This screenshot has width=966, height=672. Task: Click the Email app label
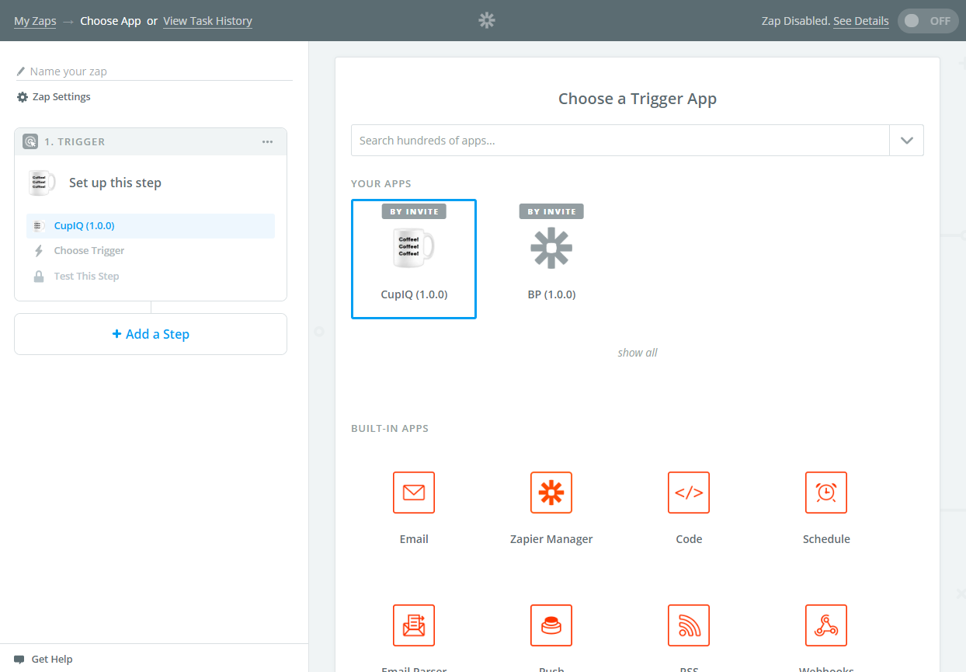click(x=414, y=539)
